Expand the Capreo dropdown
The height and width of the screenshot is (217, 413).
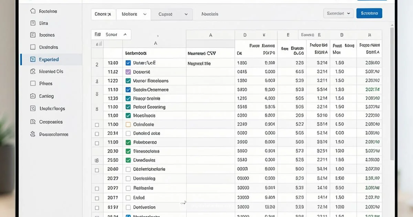172,14
